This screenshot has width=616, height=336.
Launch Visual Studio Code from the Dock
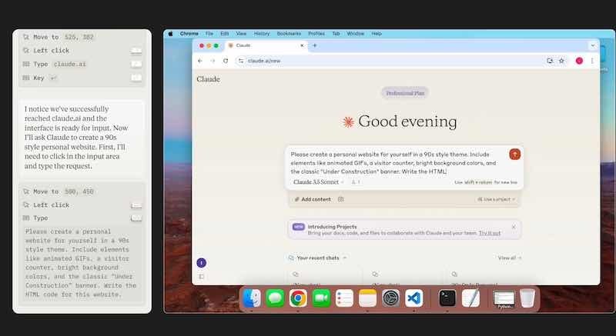pyautogui.click(x=414, y=298)
